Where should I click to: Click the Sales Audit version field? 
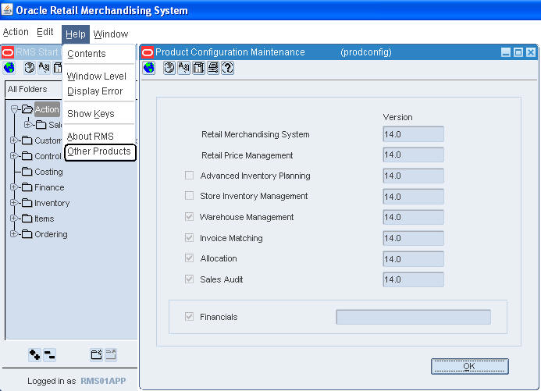click(413, 279)
